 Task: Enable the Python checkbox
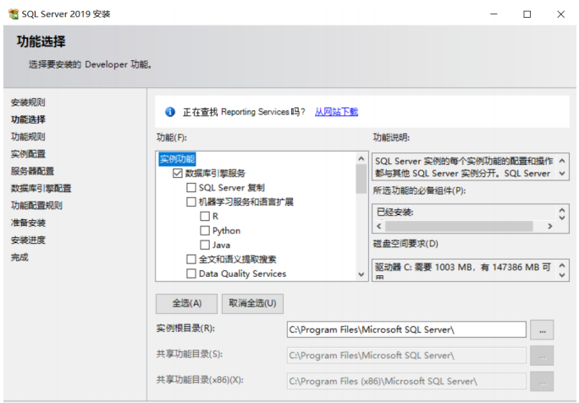point(205,230)
